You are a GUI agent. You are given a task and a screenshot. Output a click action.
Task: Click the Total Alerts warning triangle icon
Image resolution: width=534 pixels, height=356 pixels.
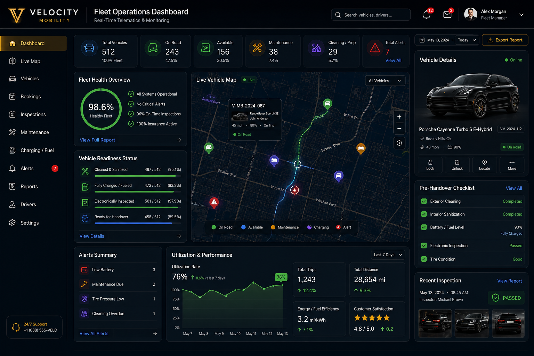[x=375, y=48]
